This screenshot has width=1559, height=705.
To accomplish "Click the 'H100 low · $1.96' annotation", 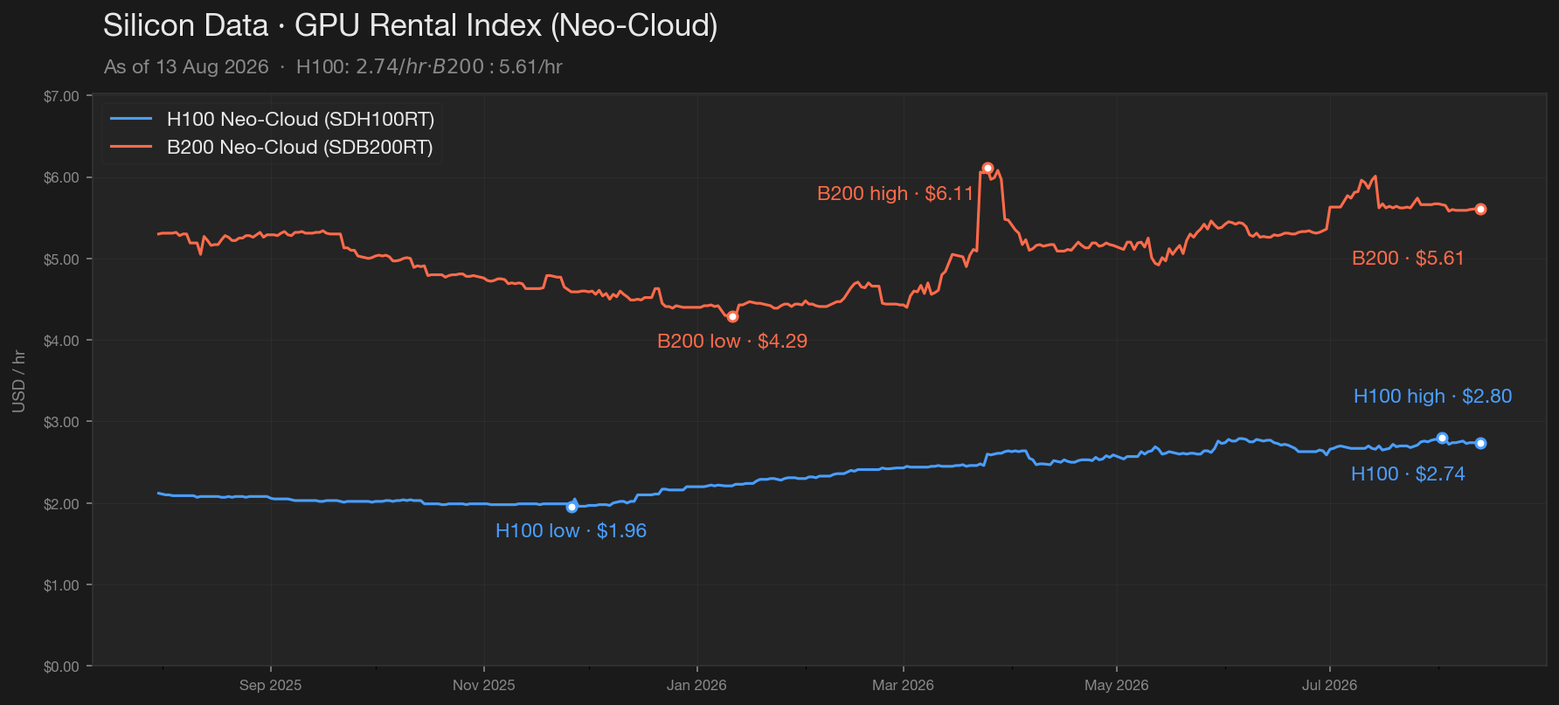I will pos(571,530).
